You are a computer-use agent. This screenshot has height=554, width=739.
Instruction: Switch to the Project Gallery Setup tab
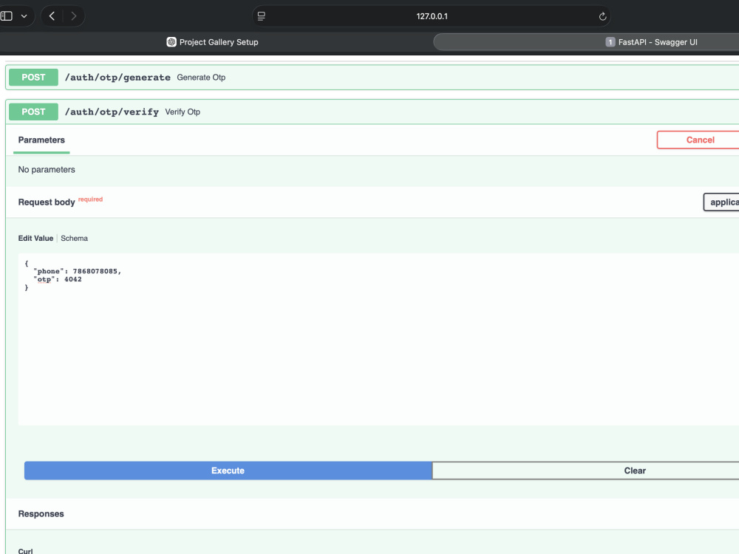coord(212,42)
